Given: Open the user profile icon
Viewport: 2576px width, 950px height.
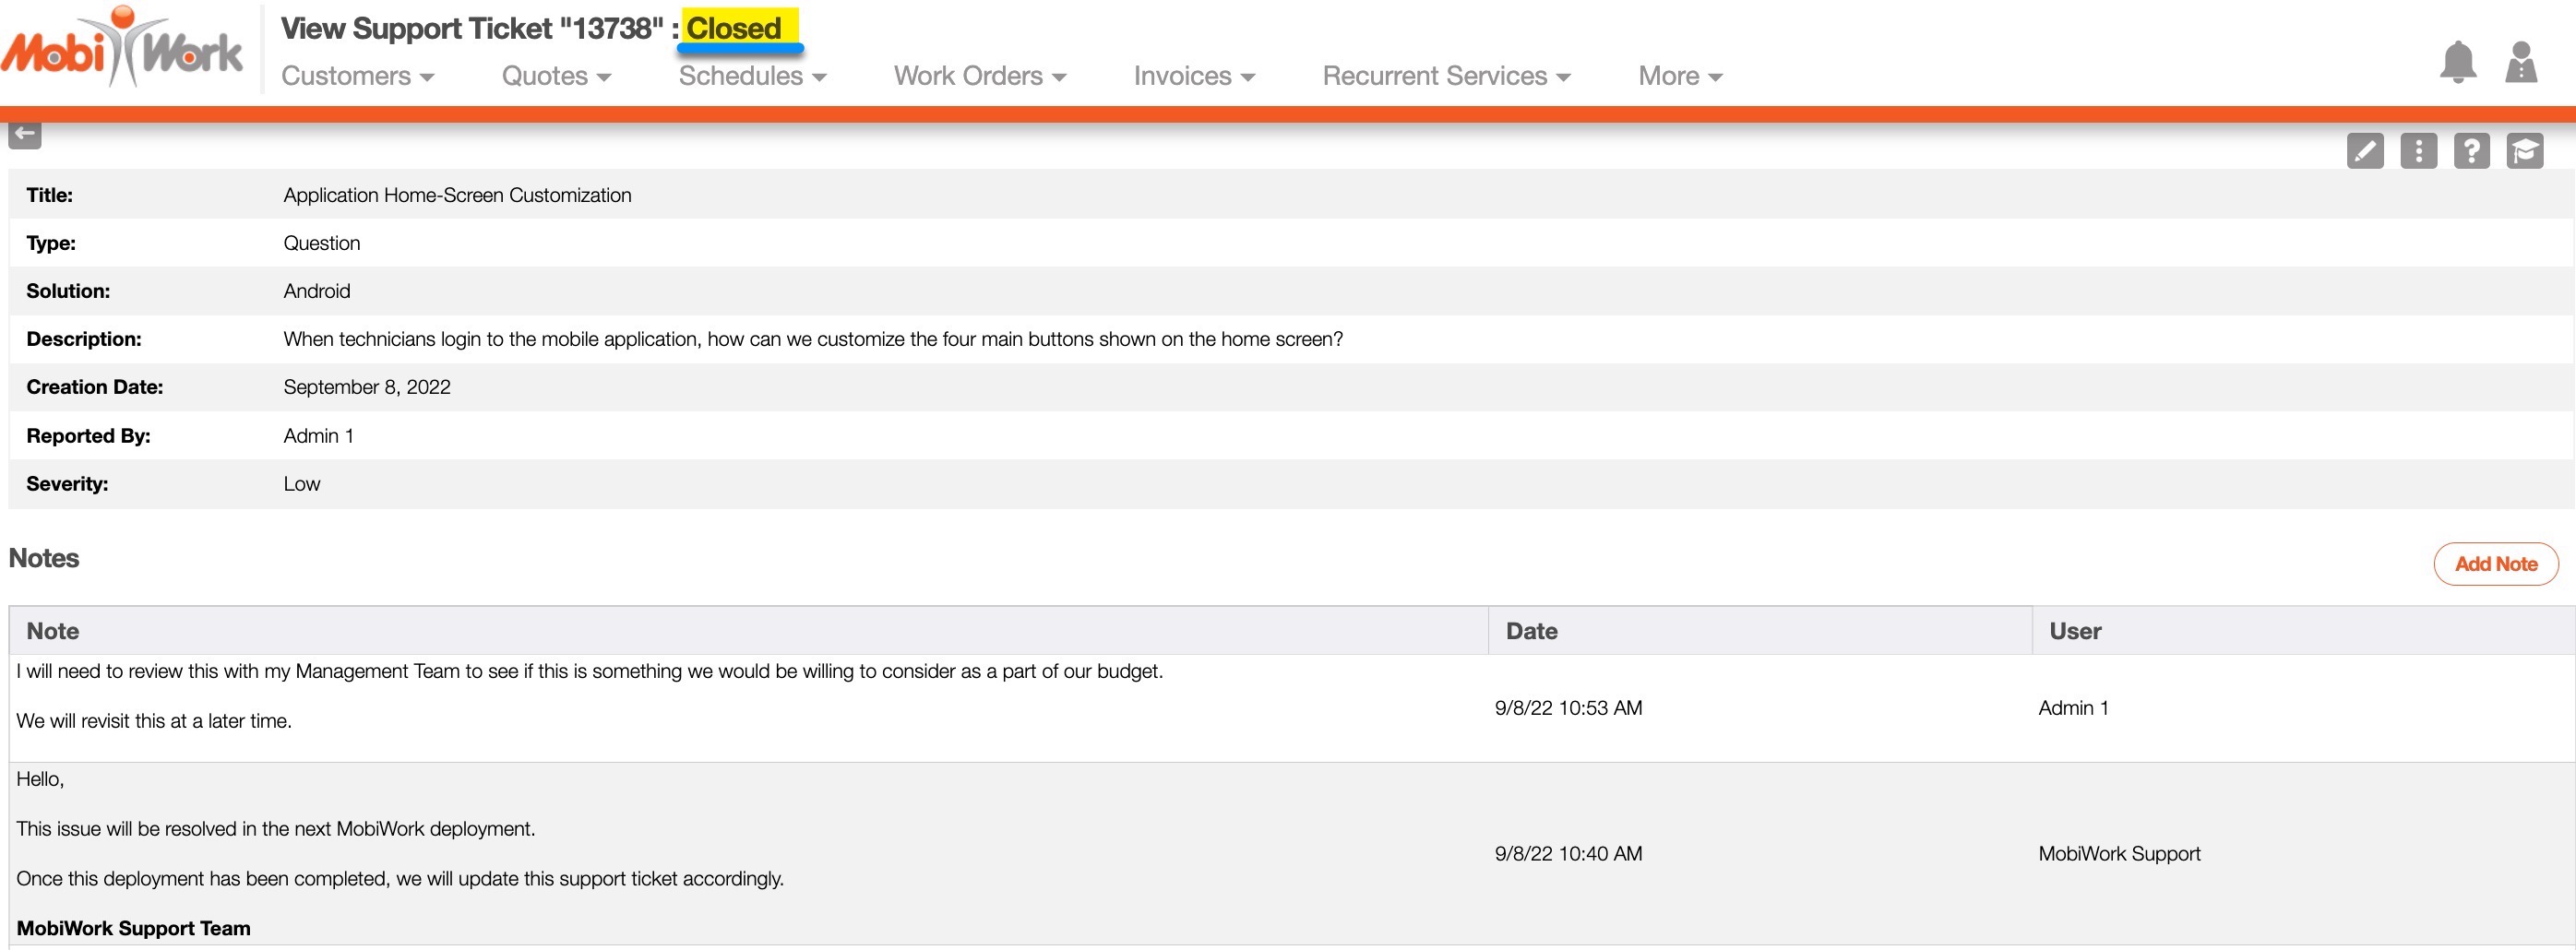Looking at the screenshot, I should 2520,62.
